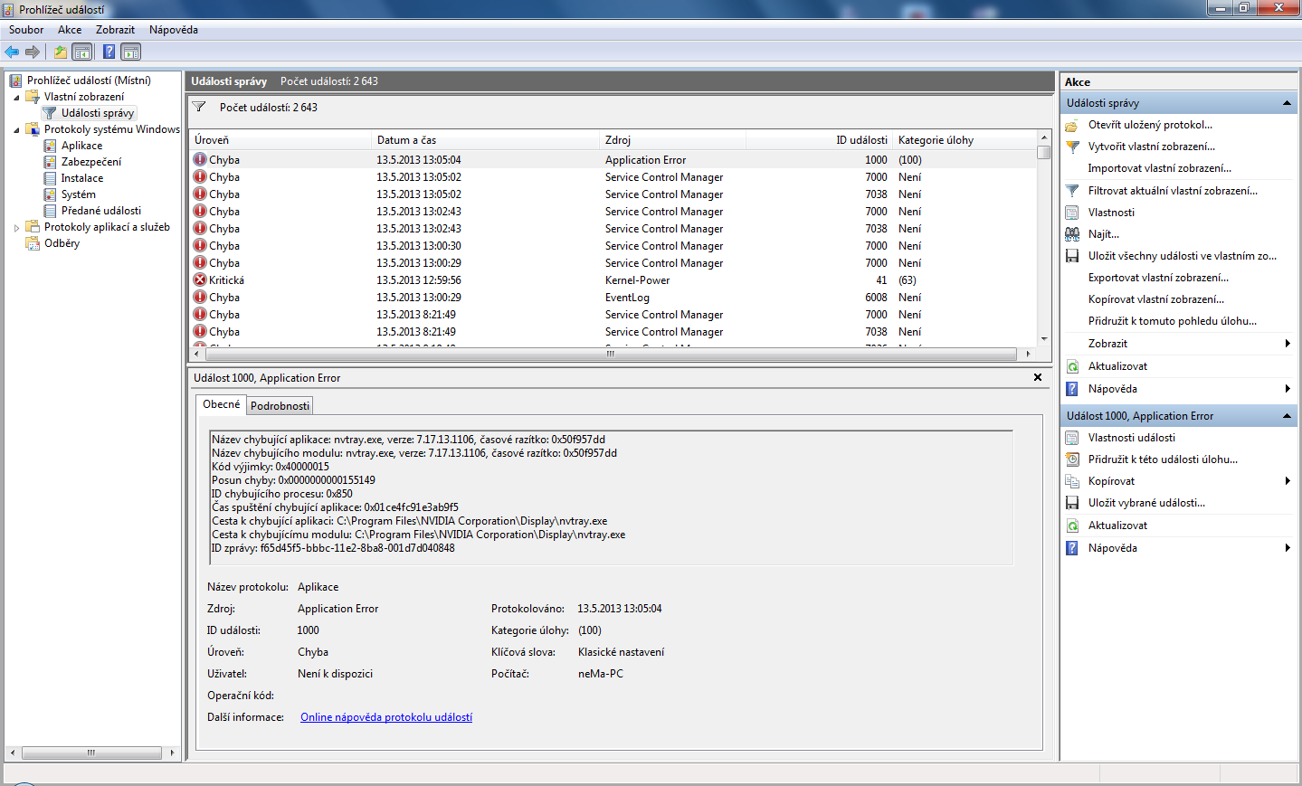The width and height of the screenshot is (1302, 786).
Task: Collapse 'Událost 1000, Application Error' actions section arrow
Action: (x=1287, y=416)
